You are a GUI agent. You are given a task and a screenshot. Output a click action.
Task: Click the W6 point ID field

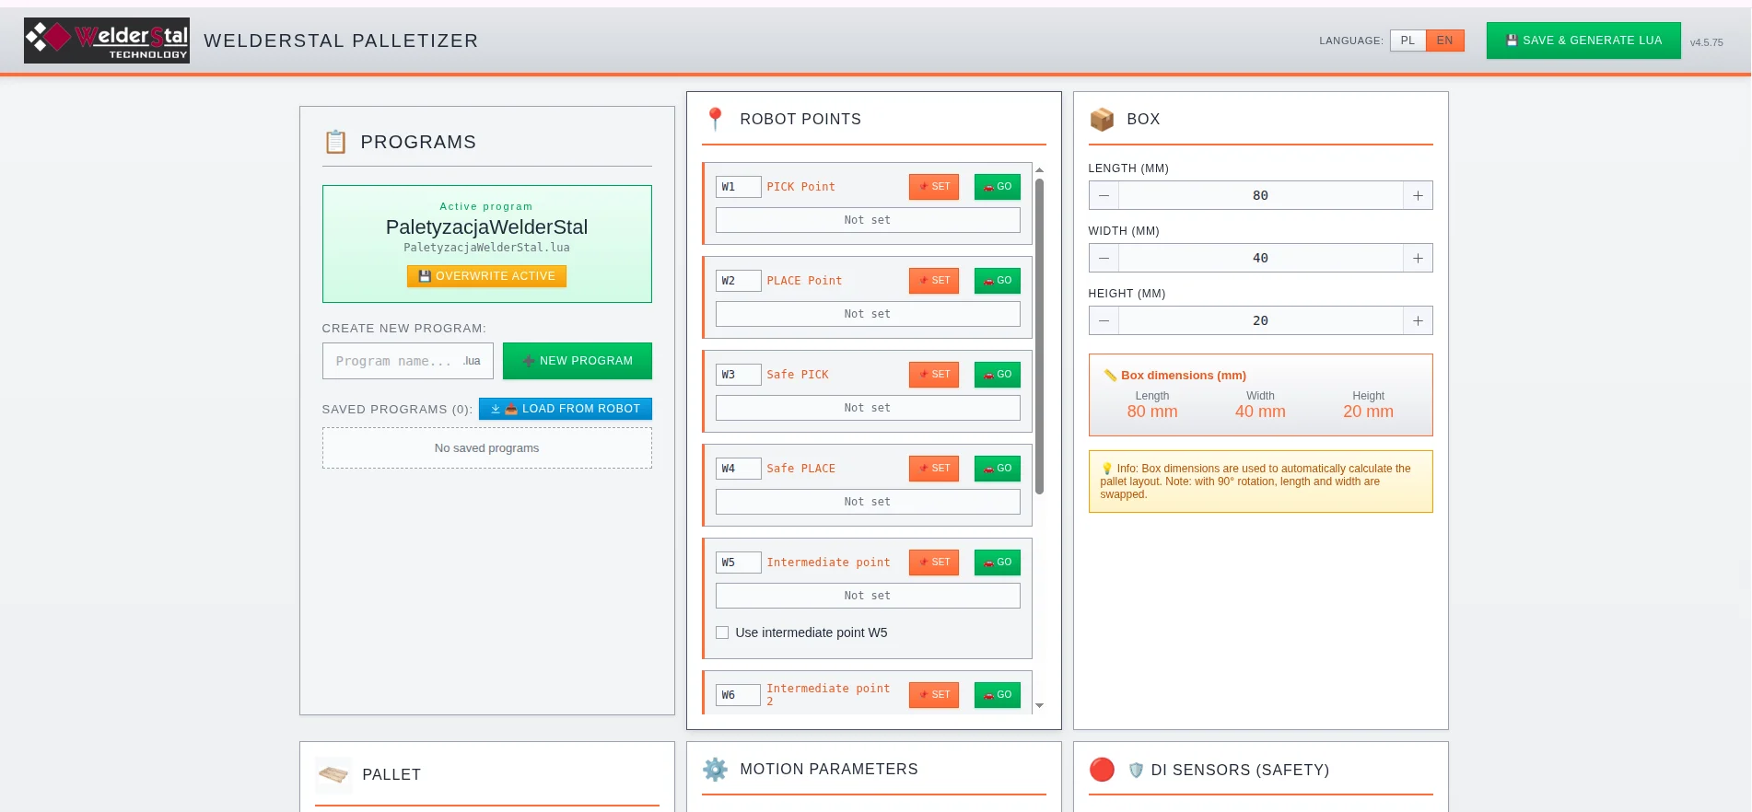click(x=739, y=695)
